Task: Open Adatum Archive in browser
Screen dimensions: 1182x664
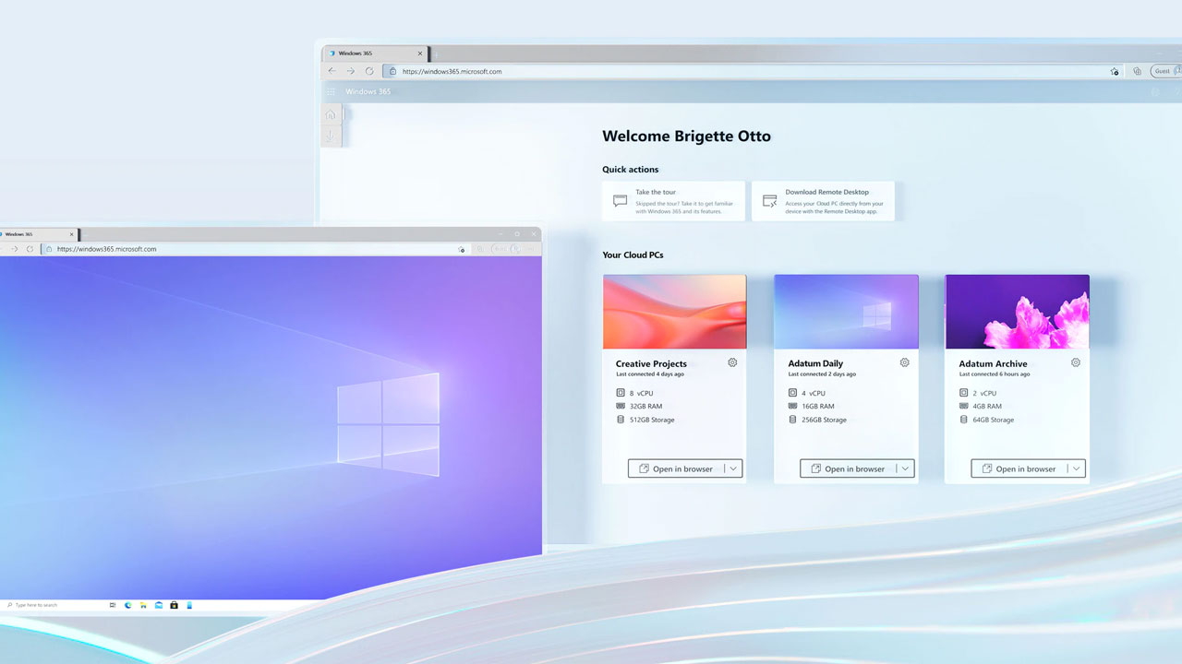Action: point(1019,468)
